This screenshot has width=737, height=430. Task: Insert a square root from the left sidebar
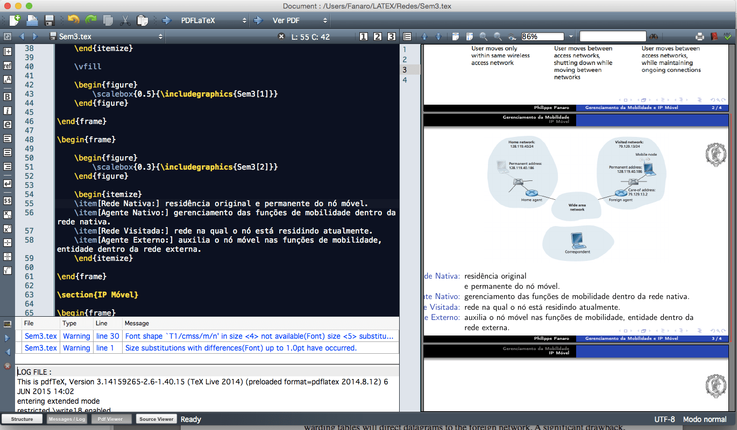point(8,271)
